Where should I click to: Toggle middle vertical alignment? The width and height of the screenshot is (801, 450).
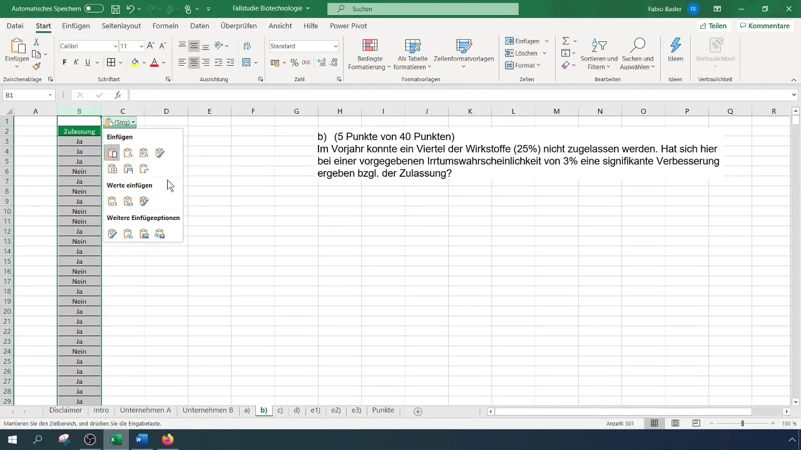click(194, 46)
